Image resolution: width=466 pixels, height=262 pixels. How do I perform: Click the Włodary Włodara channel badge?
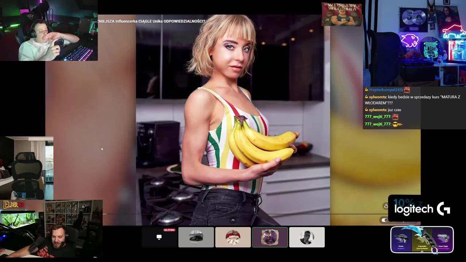(x=342, y=14)
